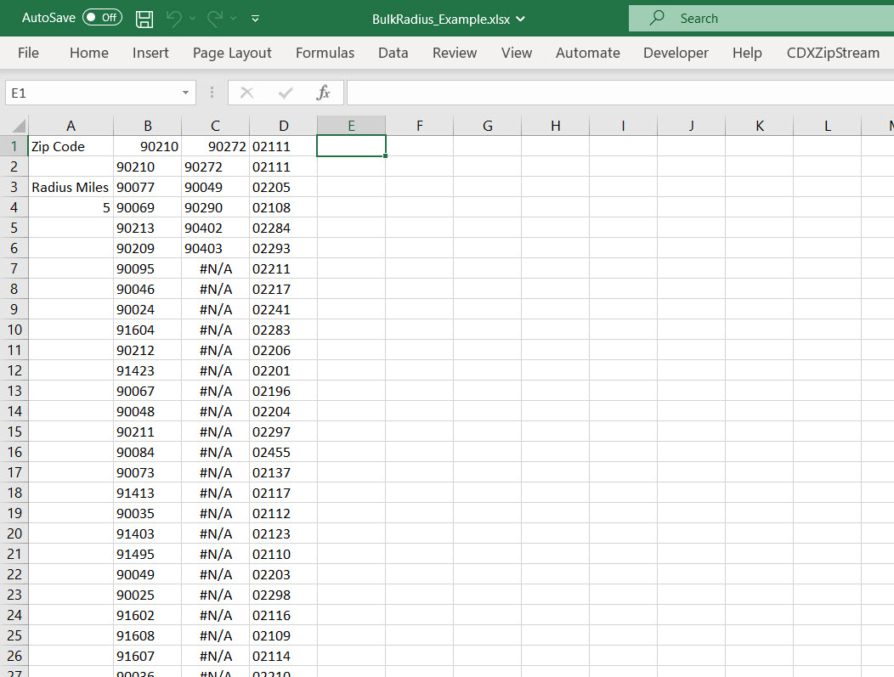Select column D header
The width and height of the screenshot is (894, 677).
[283, 126]
